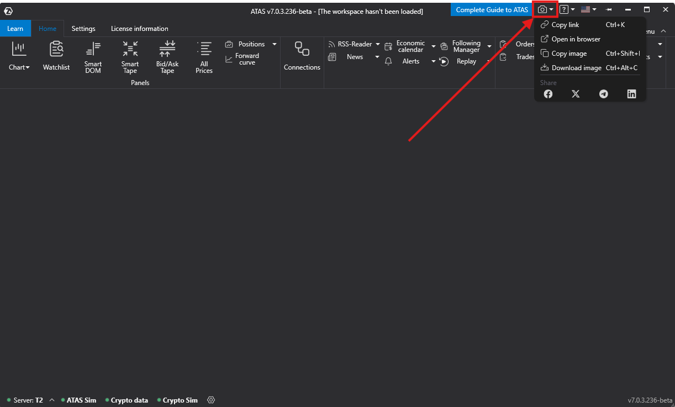The image size is (675, 407).
Task: Open the Connections window
Action: pyautogui.click(x=302, y=57)
